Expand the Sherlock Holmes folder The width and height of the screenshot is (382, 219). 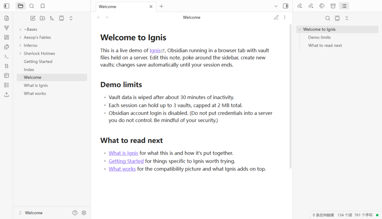tap(21, 53)
